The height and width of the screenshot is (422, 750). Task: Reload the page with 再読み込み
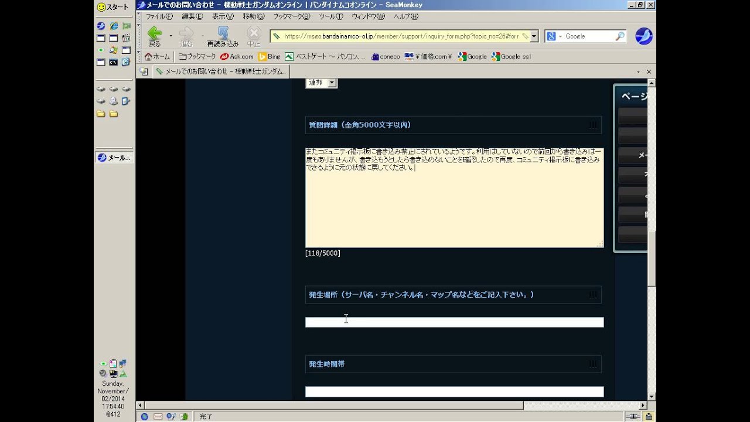coord(223,36)
